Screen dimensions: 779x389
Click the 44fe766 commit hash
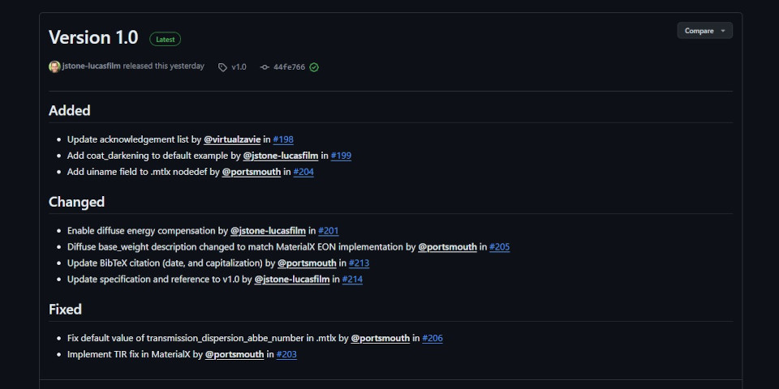pos(289,67)
